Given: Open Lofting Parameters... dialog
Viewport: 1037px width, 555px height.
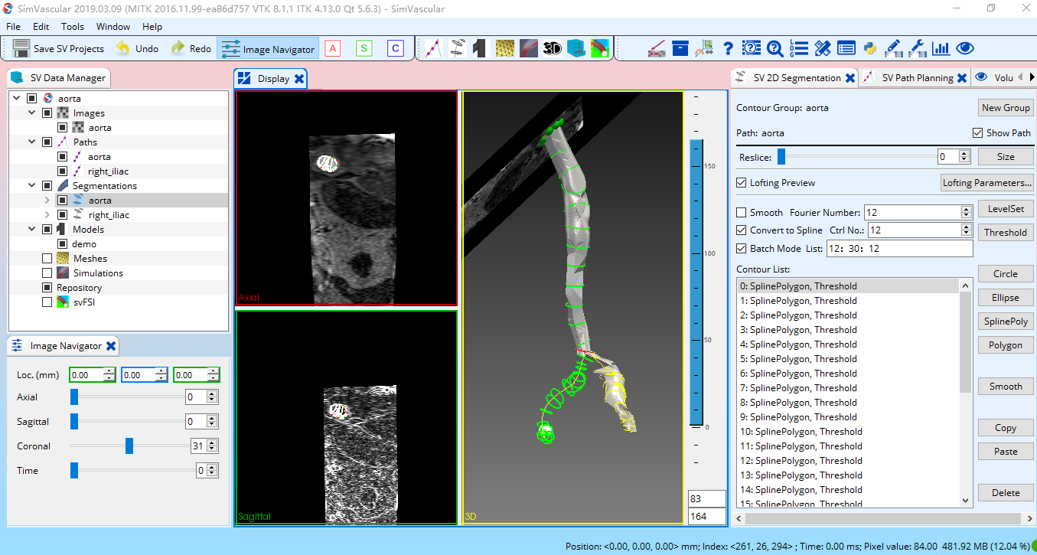Looking at the screenshot, I should [x=987, y=183].
